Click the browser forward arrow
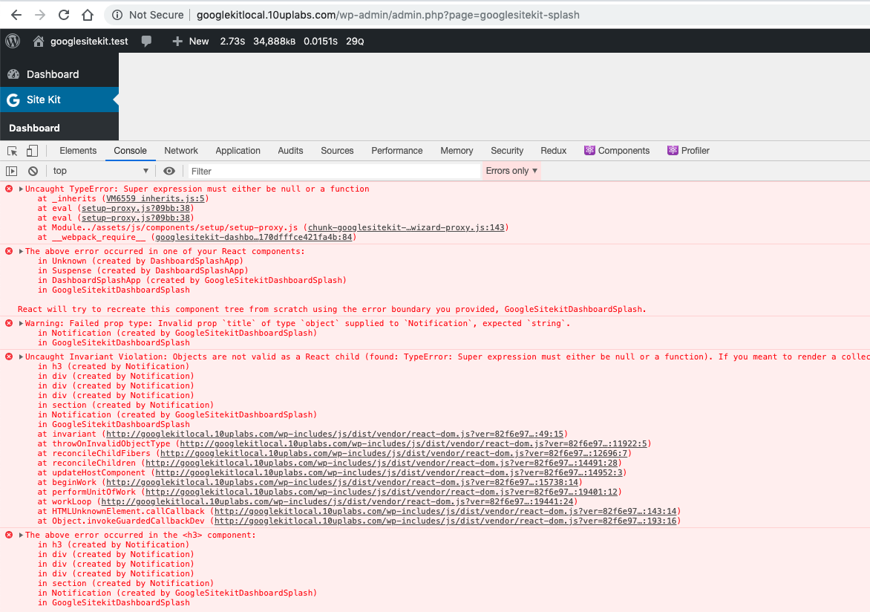The image size is (870, 612). 40,15
